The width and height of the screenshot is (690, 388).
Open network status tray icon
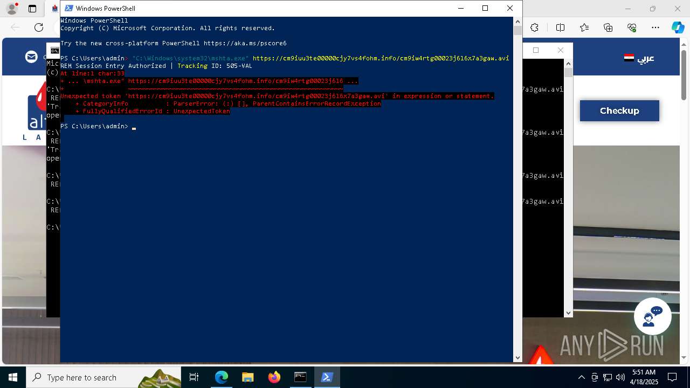tap(608, 377)
